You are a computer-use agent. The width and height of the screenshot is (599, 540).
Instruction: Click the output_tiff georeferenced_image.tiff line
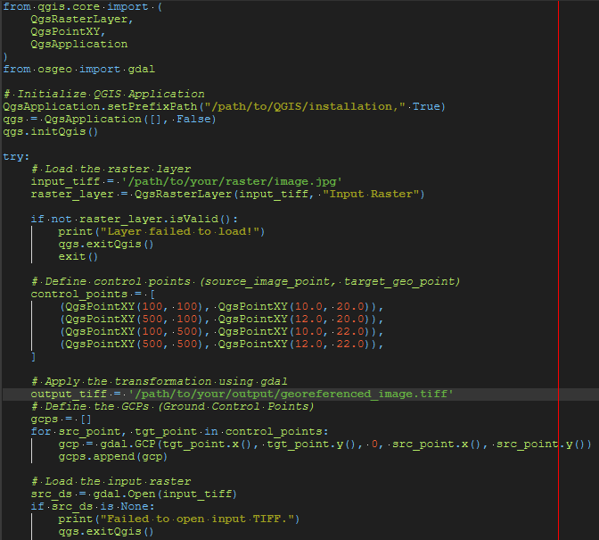(x=242, y=394)
